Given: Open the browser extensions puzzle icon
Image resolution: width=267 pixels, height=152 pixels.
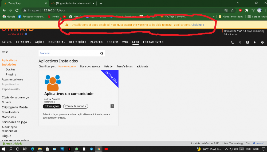Looking at the screenshot, I should [246, 10].
